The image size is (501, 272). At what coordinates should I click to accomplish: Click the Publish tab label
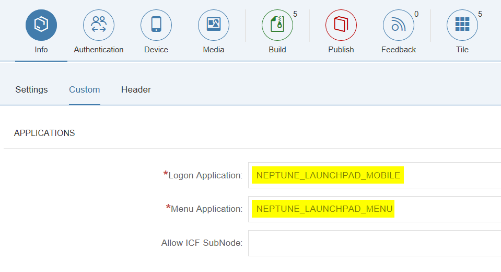click(341, 50)
